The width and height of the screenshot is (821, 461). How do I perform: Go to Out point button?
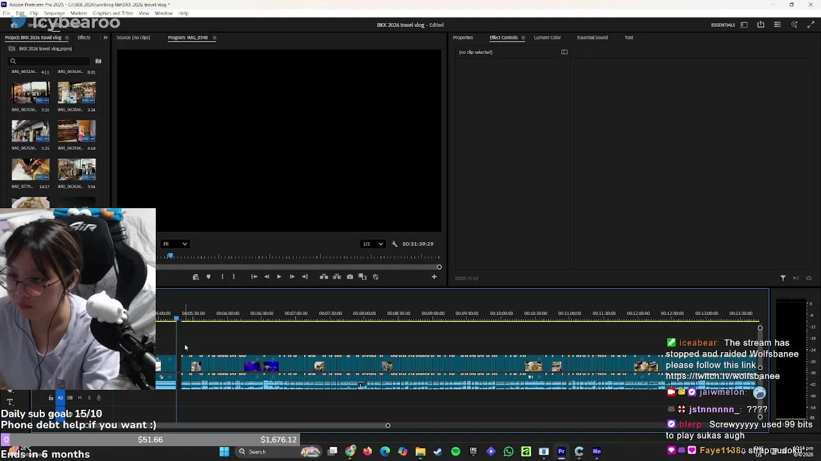tap(305, 277)
